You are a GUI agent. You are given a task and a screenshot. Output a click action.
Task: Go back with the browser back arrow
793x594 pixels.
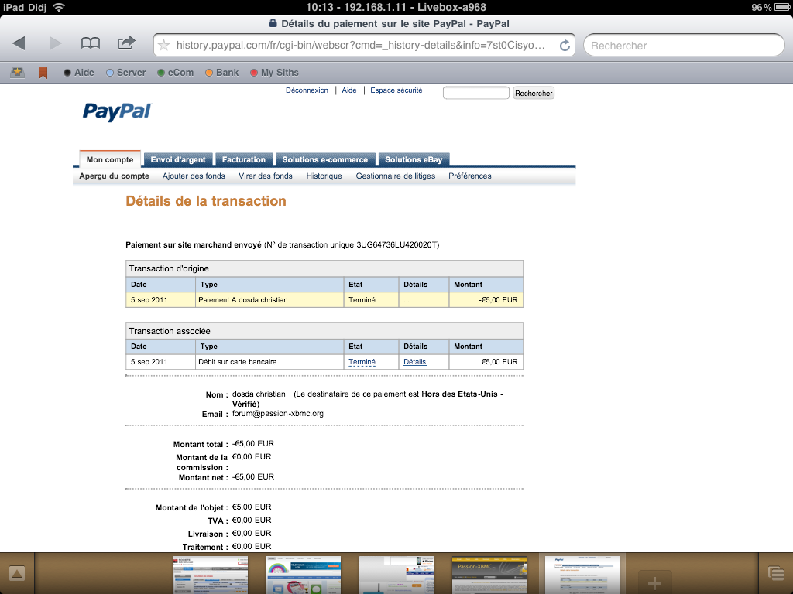[19, 43]
